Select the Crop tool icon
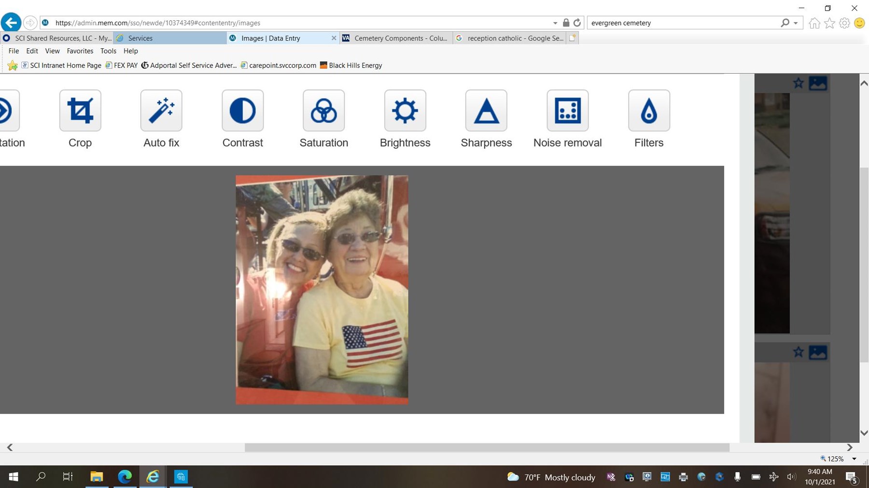 pos(80,111)
